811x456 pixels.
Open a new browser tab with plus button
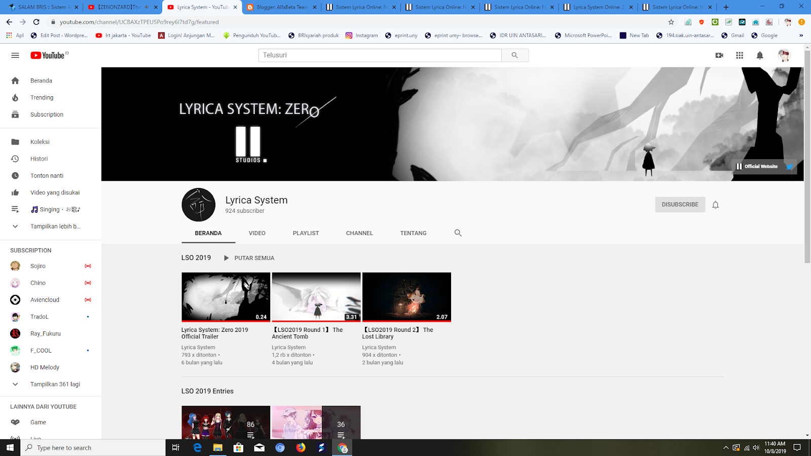[726, 7]
